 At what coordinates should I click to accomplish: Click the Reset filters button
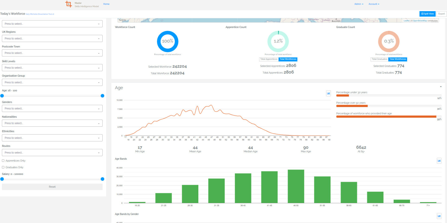[52, 187]
